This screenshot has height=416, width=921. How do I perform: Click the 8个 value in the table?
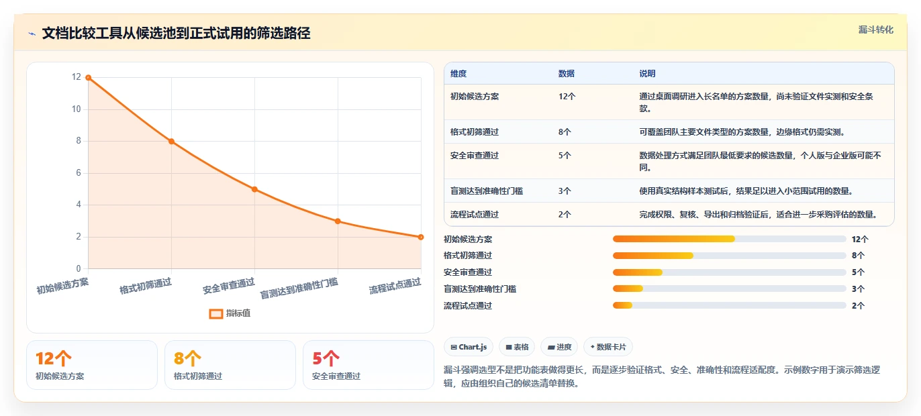pyautogui.click(x=565, y=132)
